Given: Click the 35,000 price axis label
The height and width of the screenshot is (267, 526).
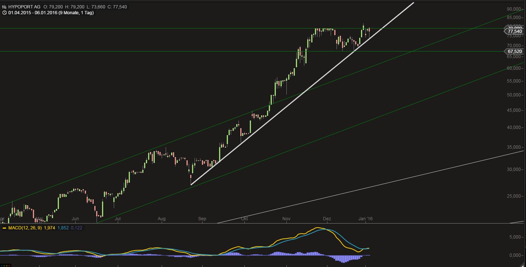Looking at the screenshot, I should (515, 147).
